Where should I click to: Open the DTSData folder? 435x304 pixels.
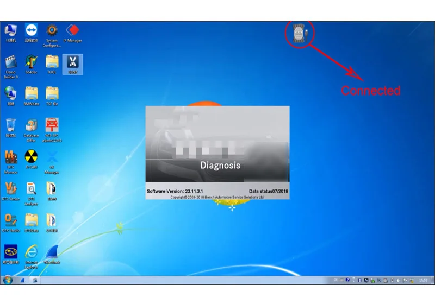[32, 223]
